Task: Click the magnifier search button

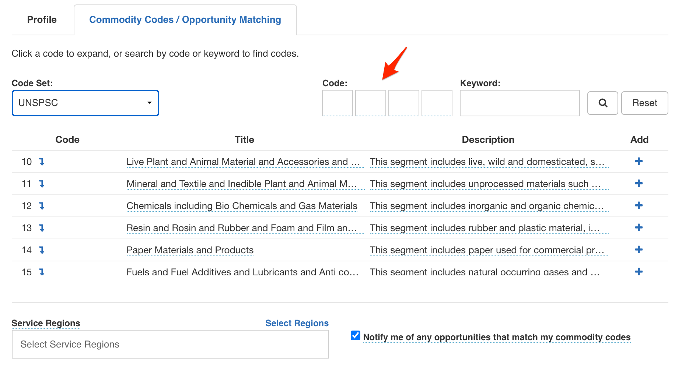Action: click(602, 103)
